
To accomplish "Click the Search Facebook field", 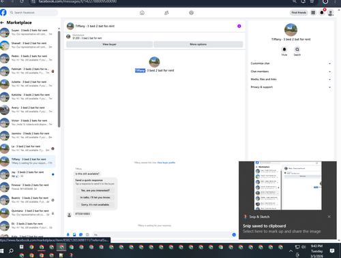I will coord(33,12).
